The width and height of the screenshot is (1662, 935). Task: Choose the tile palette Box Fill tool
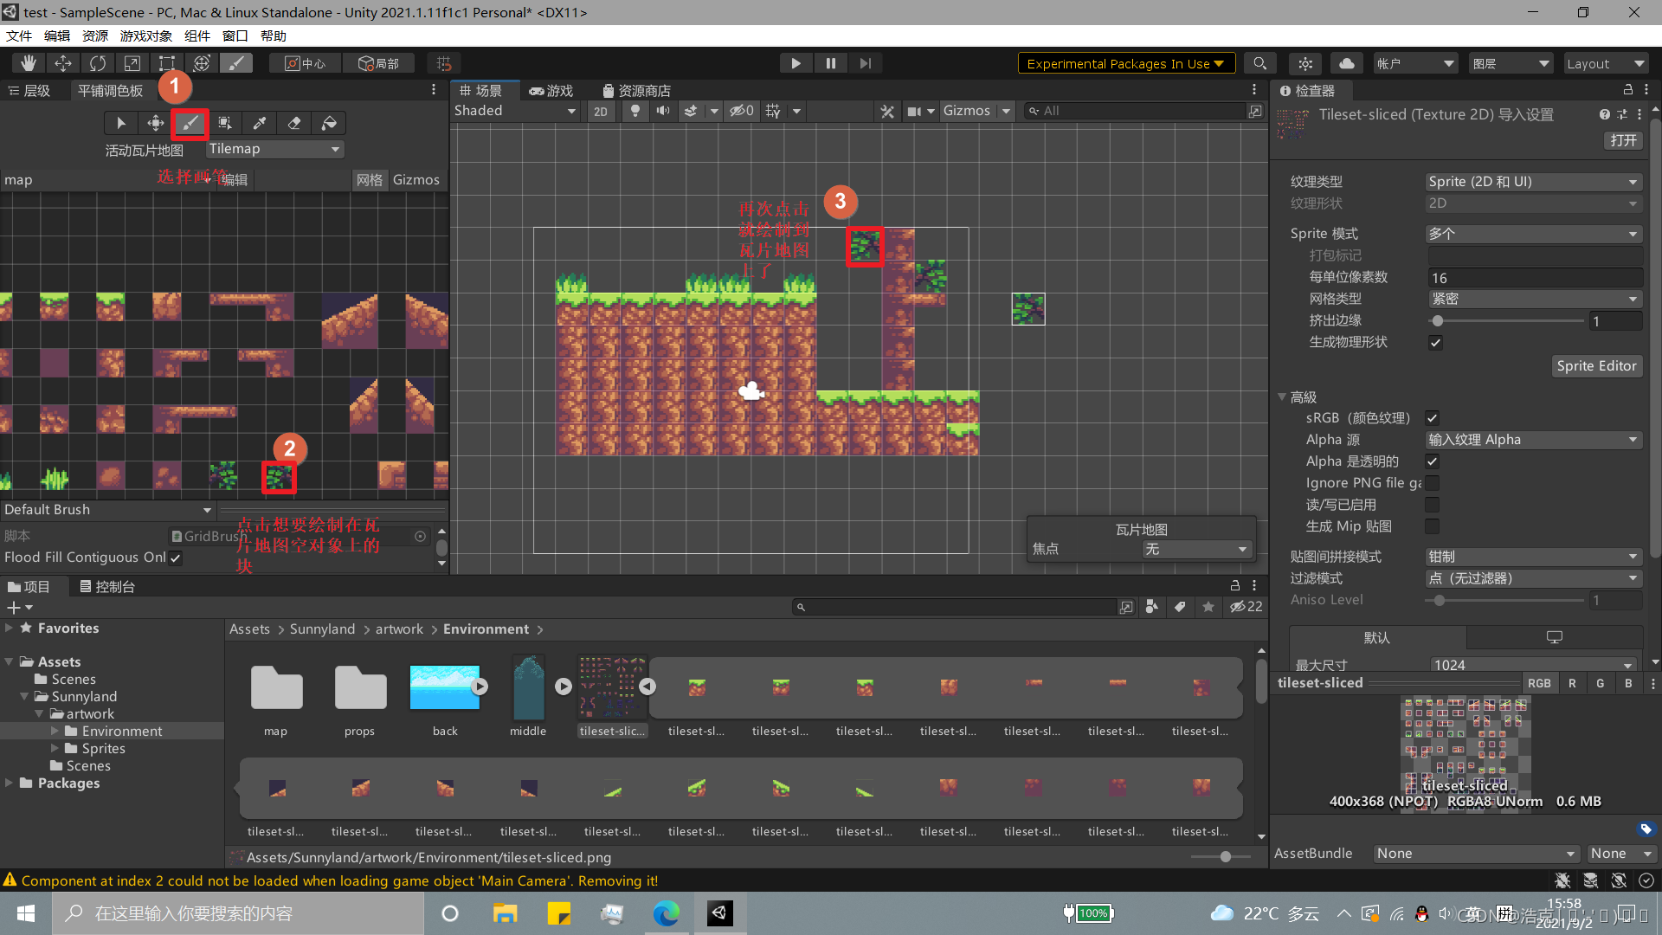tap(225, 123)
